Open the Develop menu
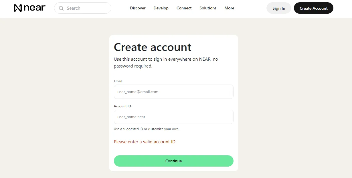The height and width of the screenshot is (178, 352). pos(161,8)
